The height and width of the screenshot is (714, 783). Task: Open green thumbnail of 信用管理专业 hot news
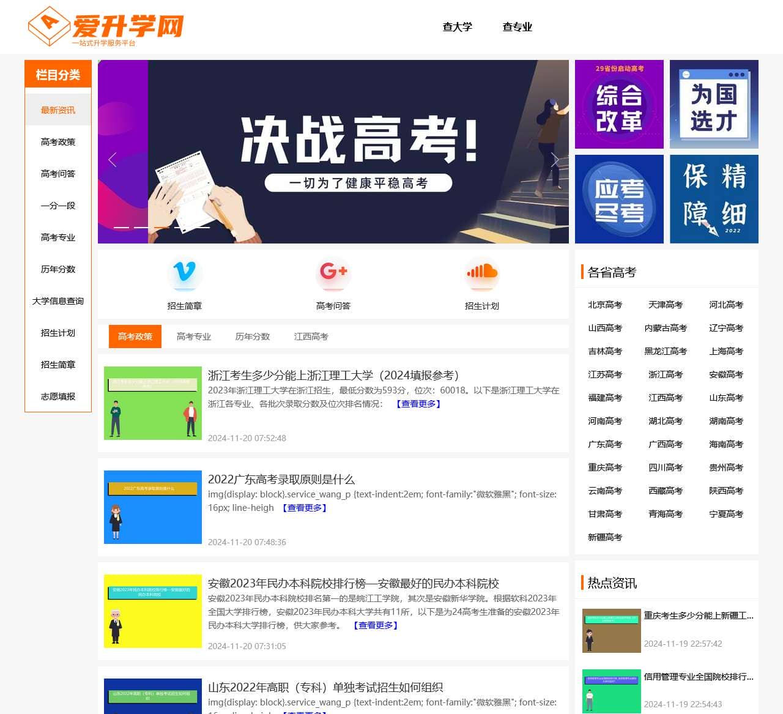coord(611,691)
